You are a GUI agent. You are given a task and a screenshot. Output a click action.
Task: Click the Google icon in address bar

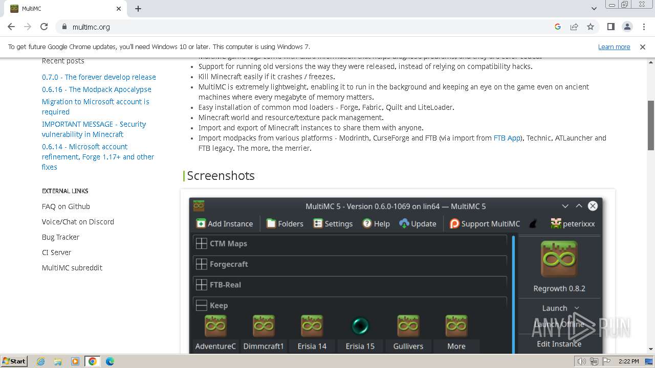(x=558, y=27)
